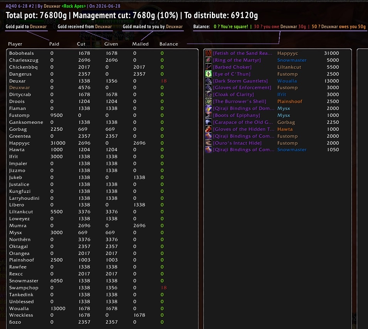368x329 pixels.
Task: Click the green "You're square!" balance legend
Action: [x=231, y=27]
